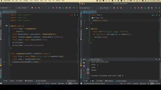Screen dimensions: 161x90
Task: Toggle the Structure panel in the left window sidebar
Action: (x=1, y=62)
